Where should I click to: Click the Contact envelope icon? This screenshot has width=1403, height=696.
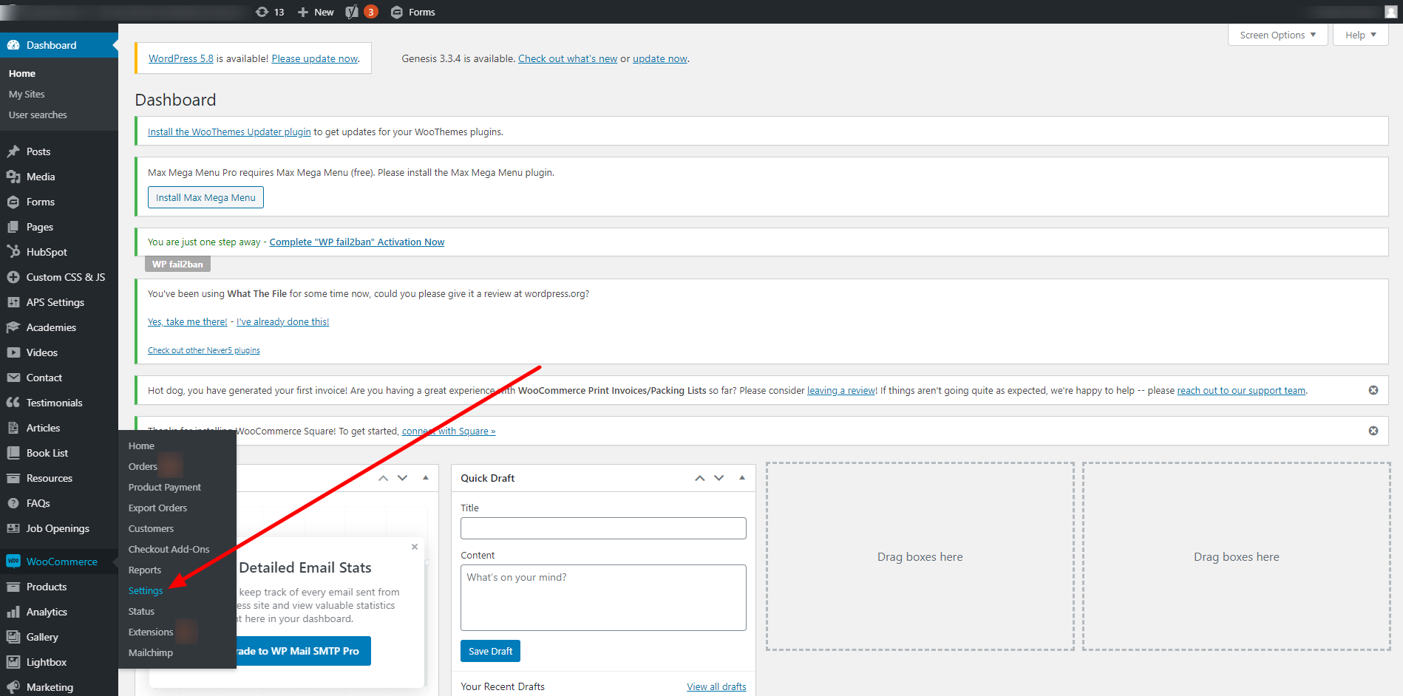tap(13, 378)
